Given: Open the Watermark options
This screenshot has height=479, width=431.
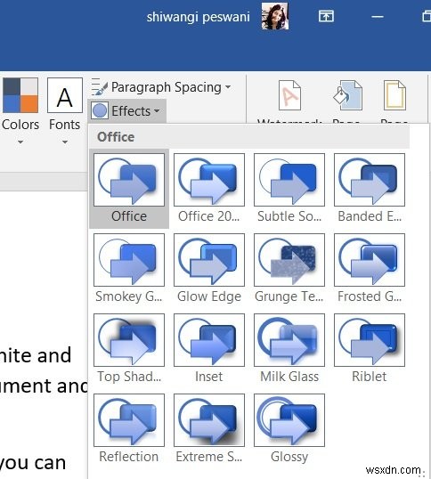Looking at the screenshot, I should (x=289, y=101).
